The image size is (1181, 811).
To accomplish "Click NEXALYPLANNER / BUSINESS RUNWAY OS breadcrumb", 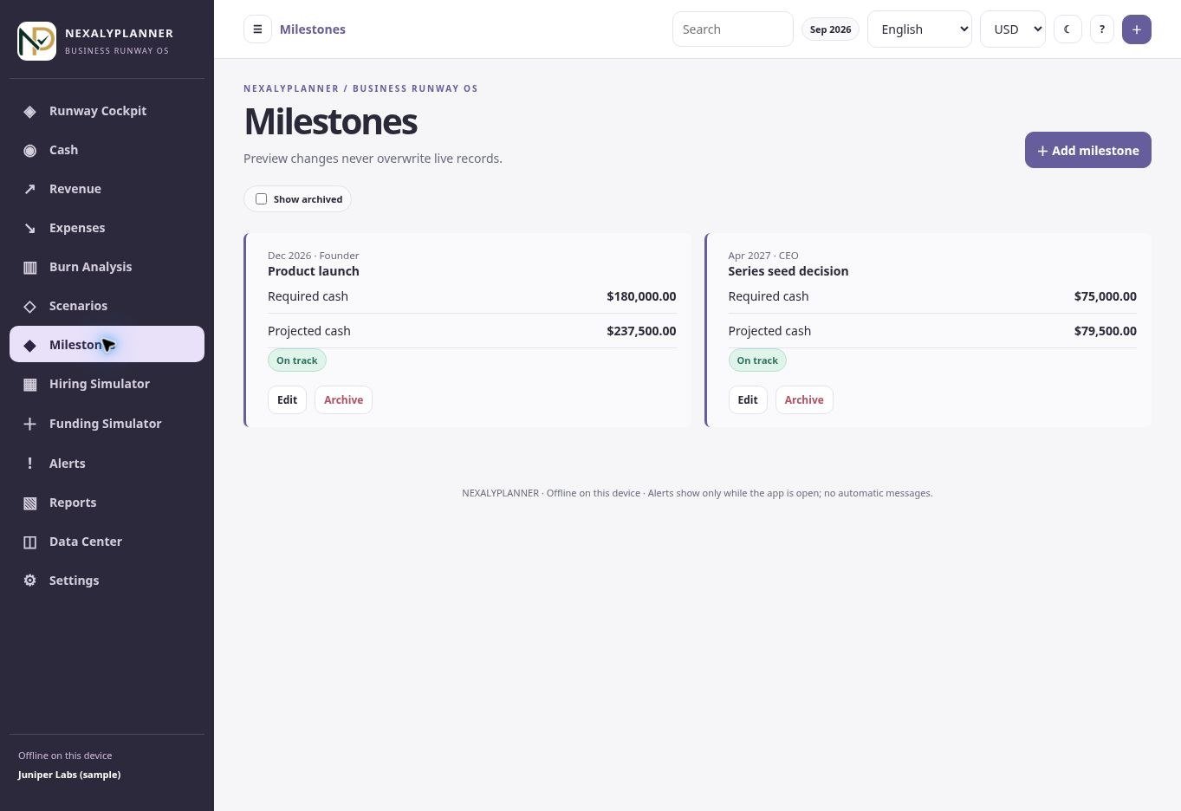I will [360, 88].
